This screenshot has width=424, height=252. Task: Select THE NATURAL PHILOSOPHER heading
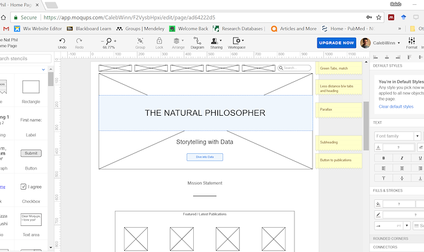205,113
